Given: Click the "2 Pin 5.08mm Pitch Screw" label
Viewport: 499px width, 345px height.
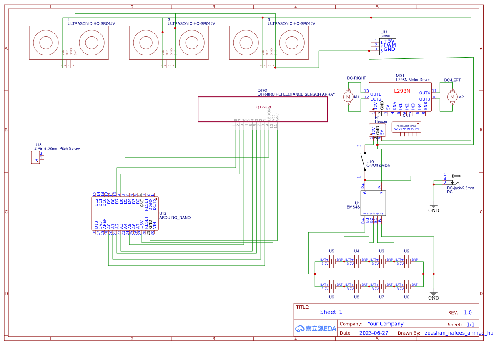Looking at the screenshot, I should (x=57, y=149).
